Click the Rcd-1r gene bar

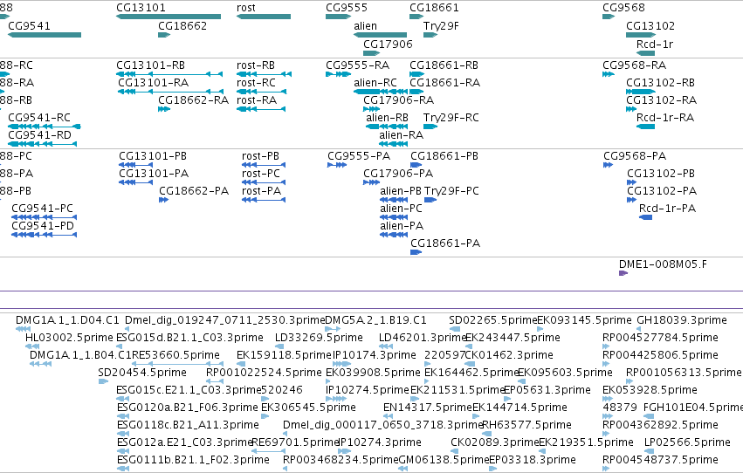[x=645, y=52]
